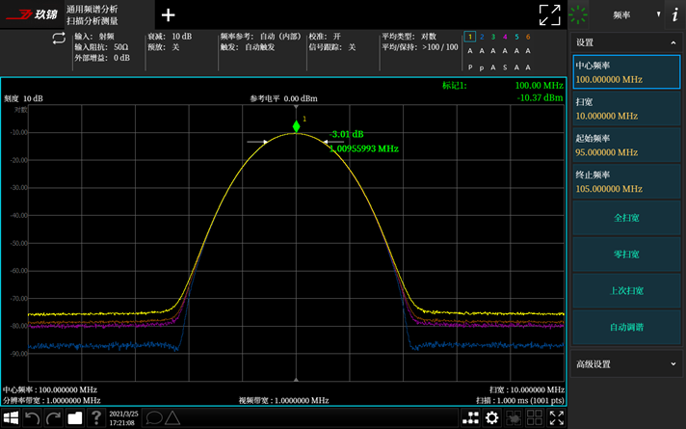Viewport: 686px width, 429px height.
Task: Click the 信号跟踪 关 setting
Action: [332, 47]
